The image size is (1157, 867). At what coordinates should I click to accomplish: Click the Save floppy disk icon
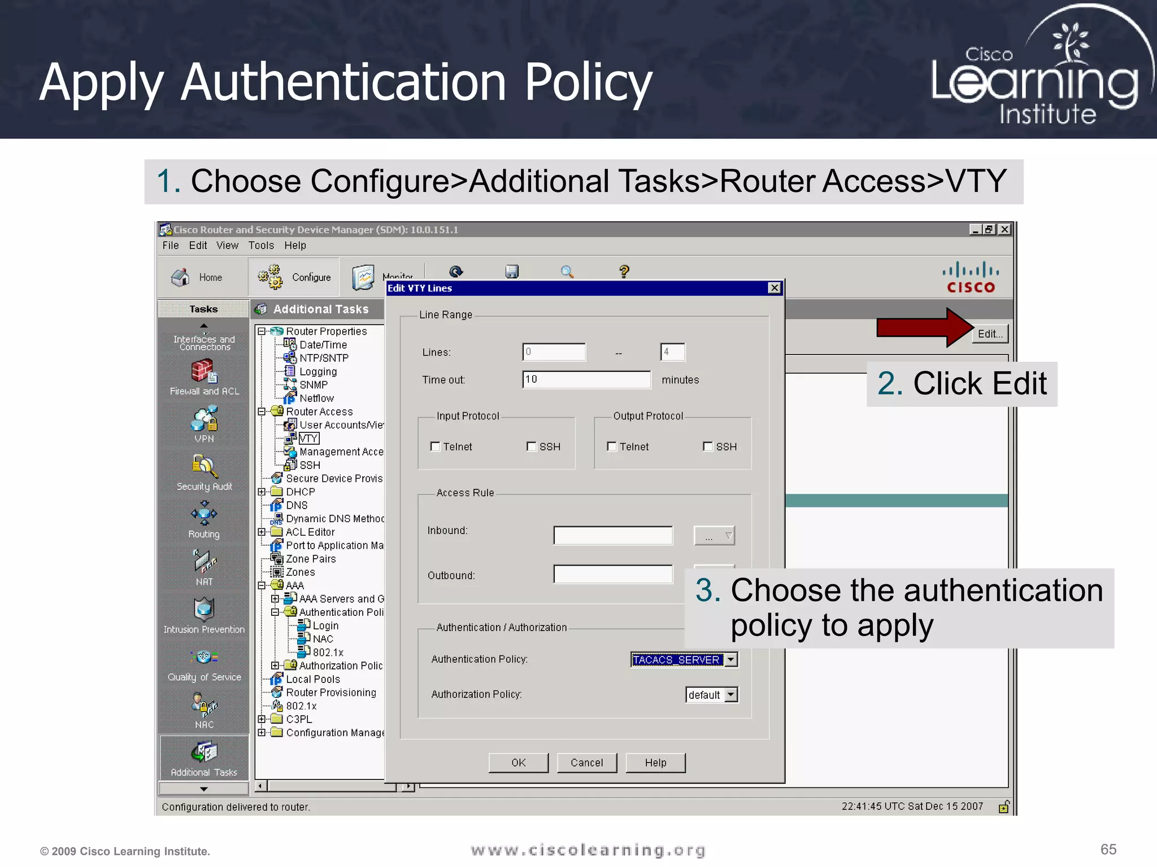coord(512,272)
